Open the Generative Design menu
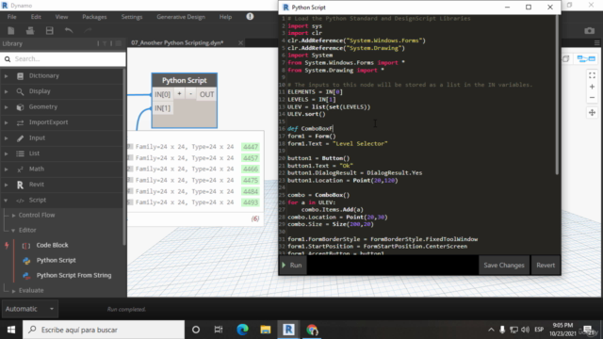The width and height of the screenshot is (603, 339). [181, 17]
